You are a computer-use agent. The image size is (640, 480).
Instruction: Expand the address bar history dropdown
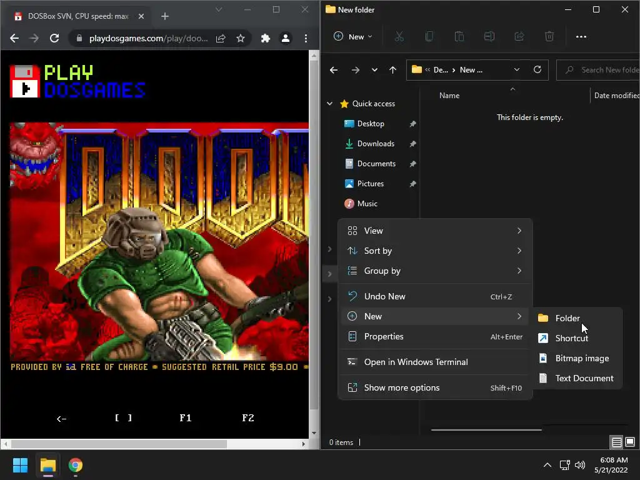(517, 69)
